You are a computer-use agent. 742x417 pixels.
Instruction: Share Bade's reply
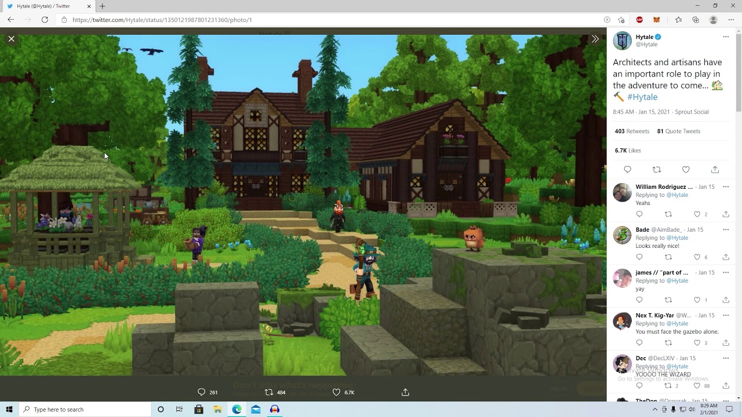tap(726, 257)
